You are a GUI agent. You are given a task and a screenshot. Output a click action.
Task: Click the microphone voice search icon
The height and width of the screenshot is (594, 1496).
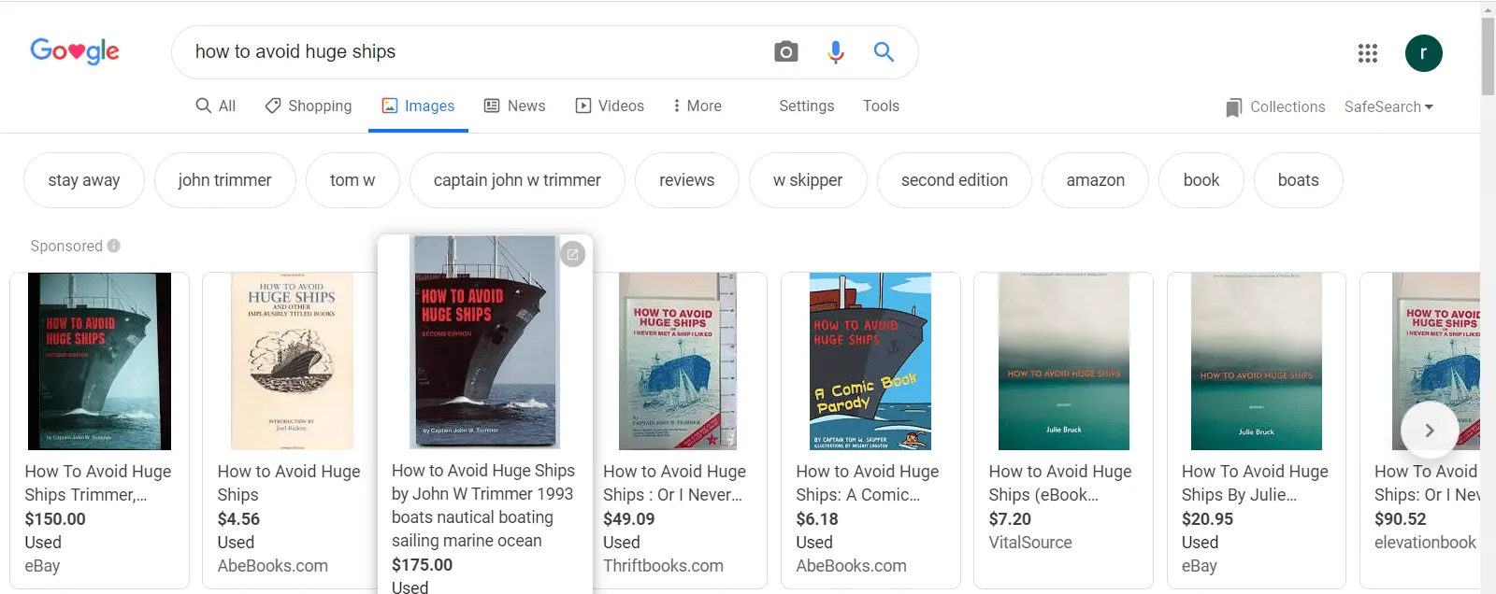click(x=836, y=52)
